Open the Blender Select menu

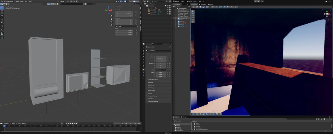coord(22,1)
